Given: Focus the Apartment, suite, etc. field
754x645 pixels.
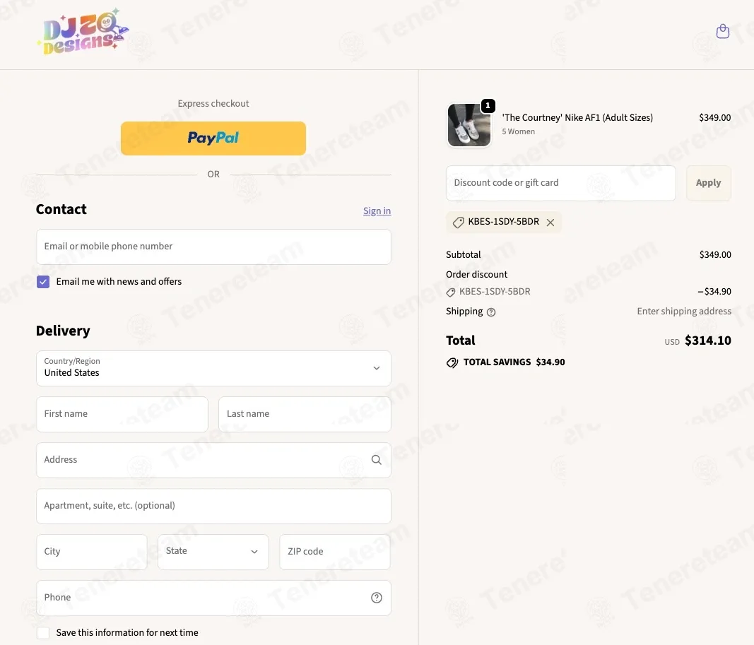Looking at the screenshot, I should click(213, 506).
